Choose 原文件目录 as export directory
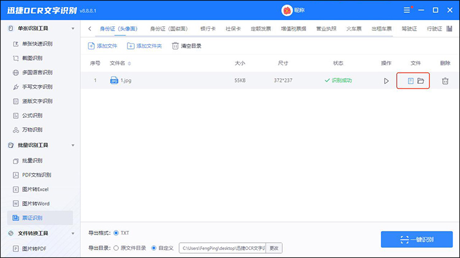 tap(117, 248)
